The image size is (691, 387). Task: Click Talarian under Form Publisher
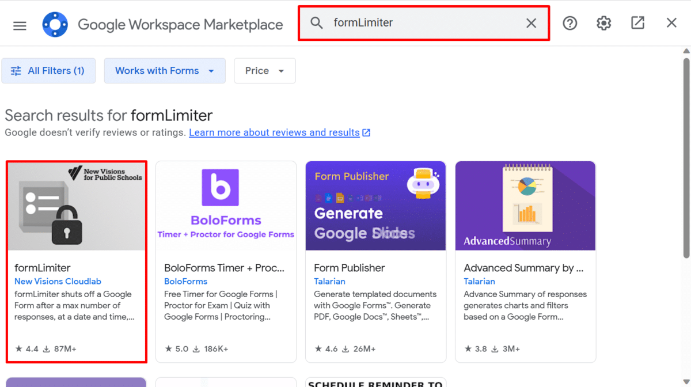coord(329,282)
